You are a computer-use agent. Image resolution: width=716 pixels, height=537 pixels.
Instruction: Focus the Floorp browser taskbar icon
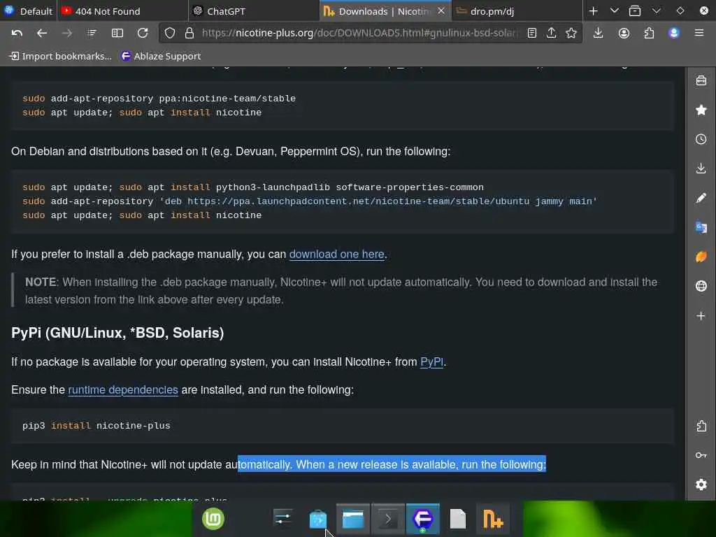[x=422, y=520]
